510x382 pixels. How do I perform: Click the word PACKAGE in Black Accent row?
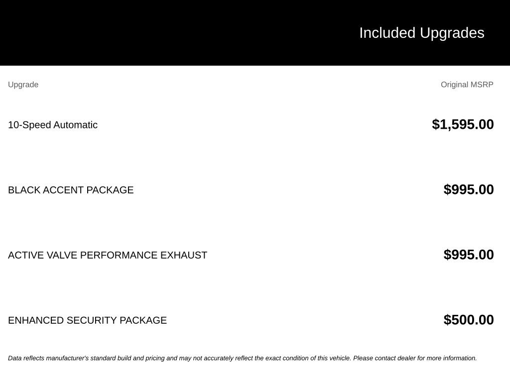[110, 190]
